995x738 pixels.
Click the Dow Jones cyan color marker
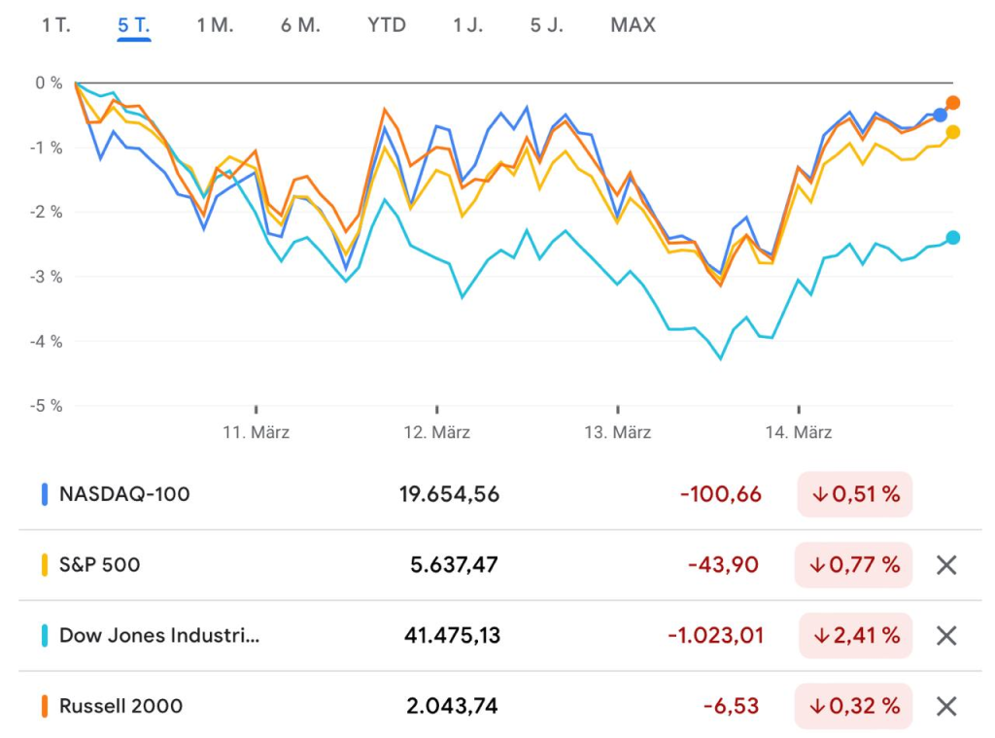(45, 636)
